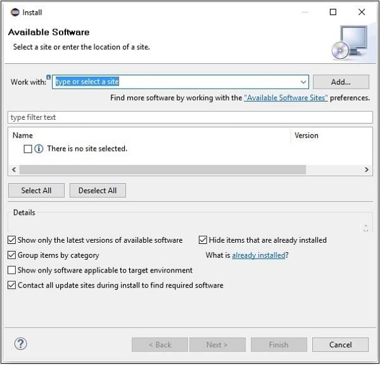
Task: Toggle 'Hide items that are already installed'
Action: (x=203, y=240)
